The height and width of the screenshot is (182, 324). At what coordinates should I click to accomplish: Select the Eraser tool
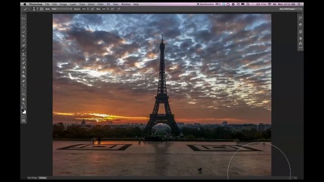tap(23, 63)
